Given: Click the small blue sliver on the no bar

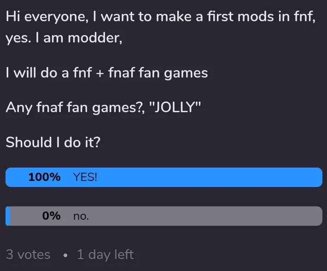Looking at the screenshot, I should click(8, 216).
